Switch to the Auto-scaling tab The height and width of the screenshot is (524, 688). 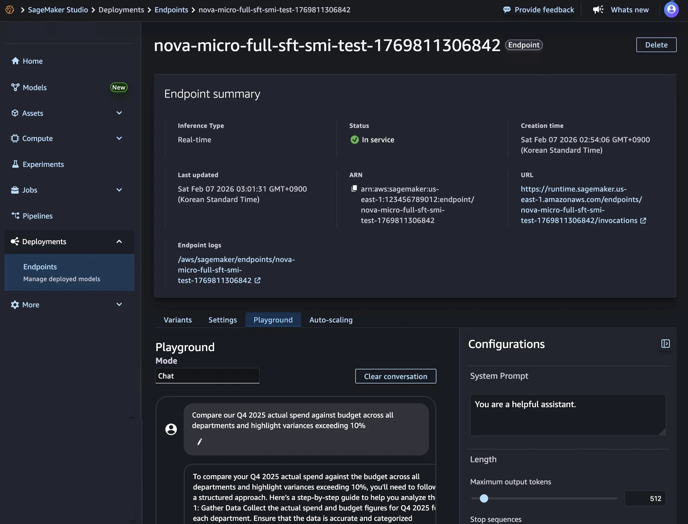coord(331,320)
